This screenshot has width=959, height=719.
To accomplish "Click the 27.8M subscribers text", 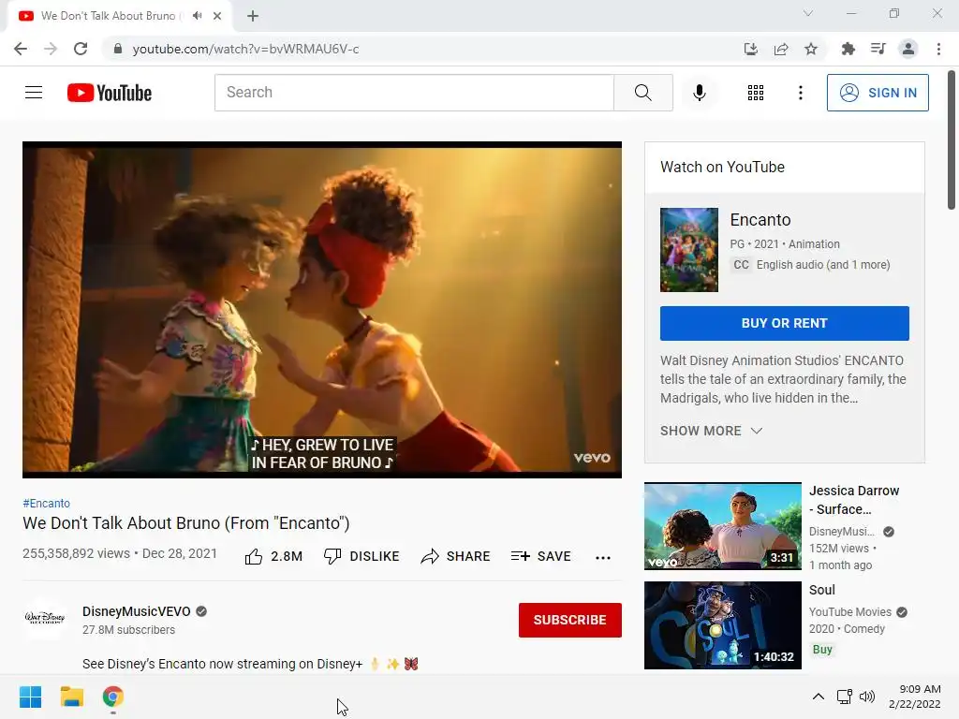I will [128, 630].
